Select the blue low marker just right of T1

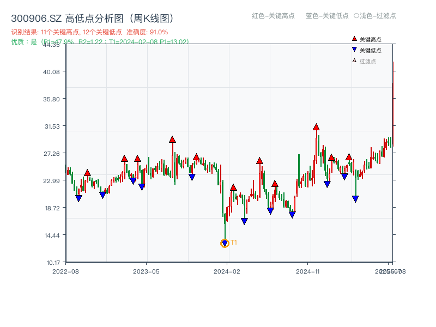(x=244, y=221)
